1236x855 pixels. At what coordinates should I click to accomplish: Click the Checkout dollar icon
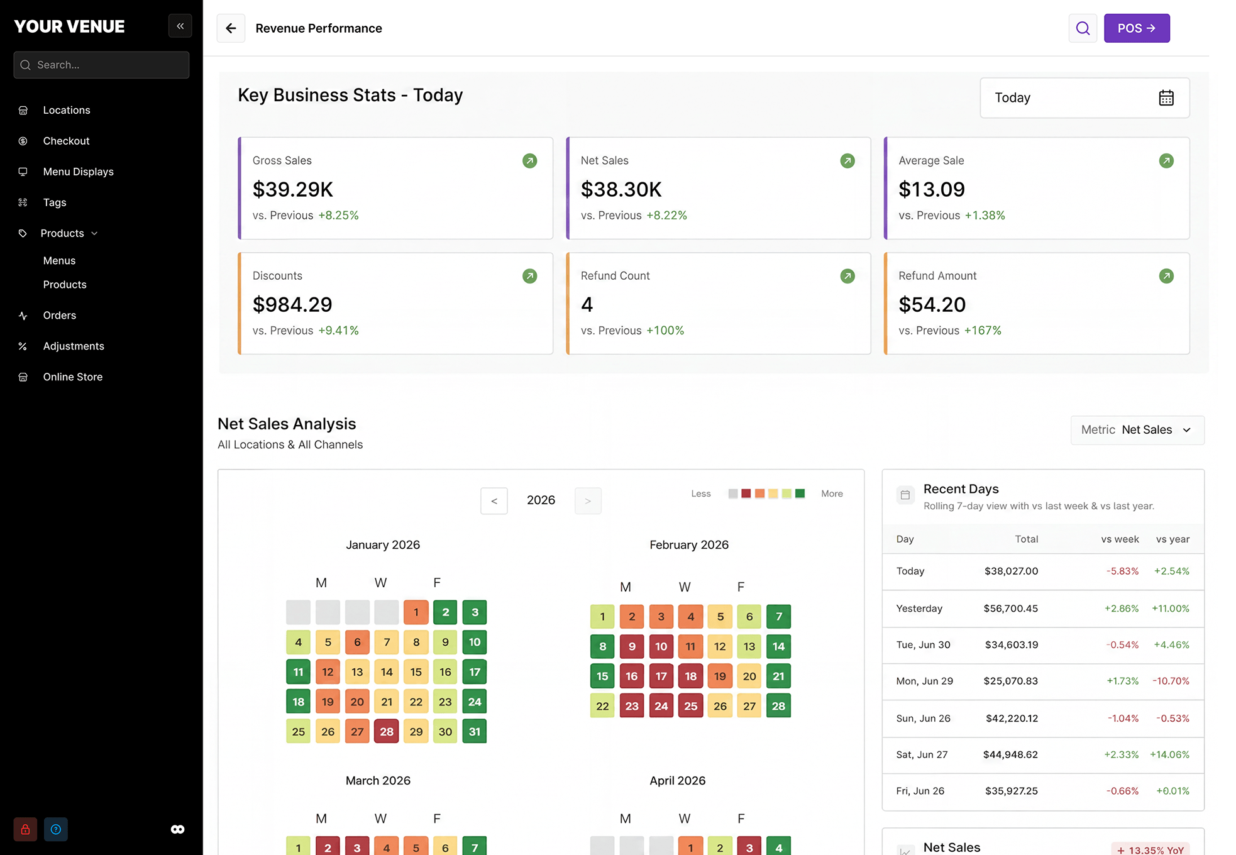[23, 141]
